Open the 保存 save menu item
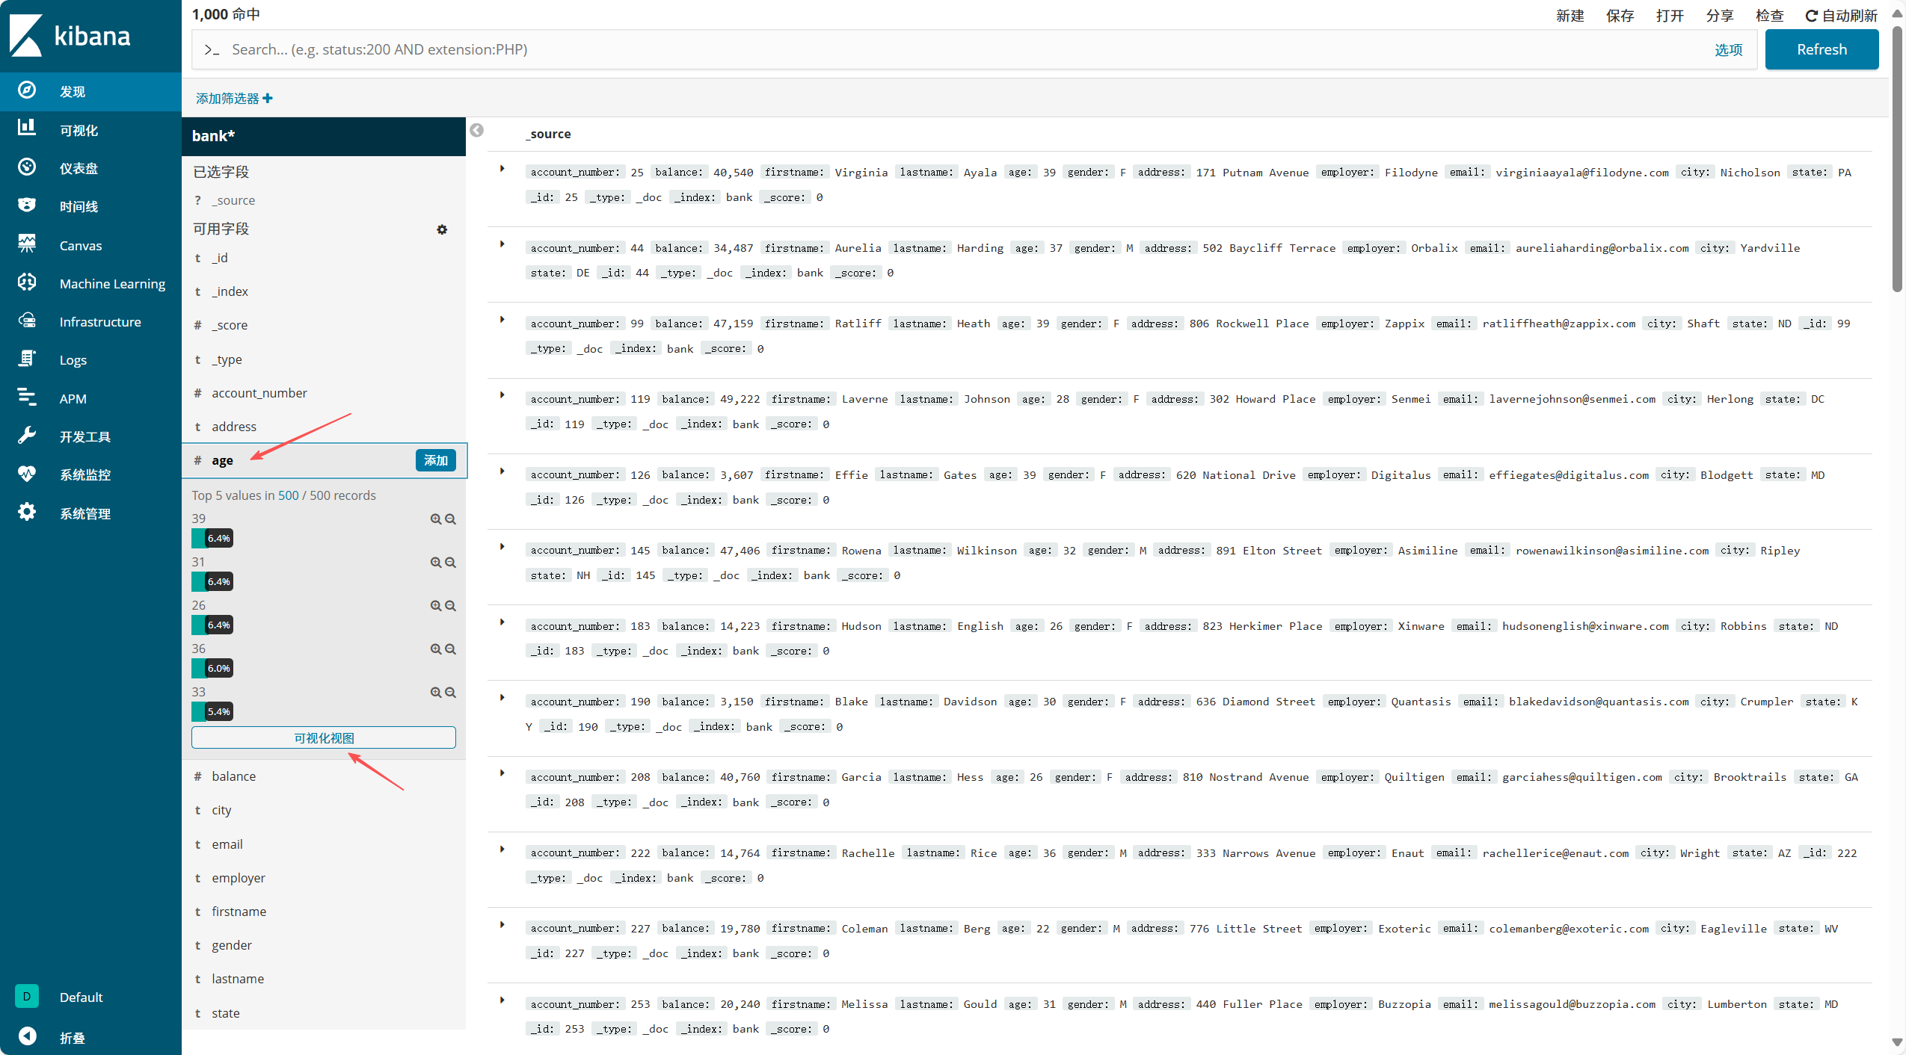The width and height of the screenshot is (1906, 1055). pyautogui.click(x=1620, y=16)
